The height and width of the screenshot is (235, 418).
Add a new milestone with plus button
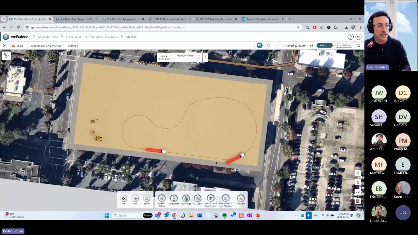pos(205,57)
